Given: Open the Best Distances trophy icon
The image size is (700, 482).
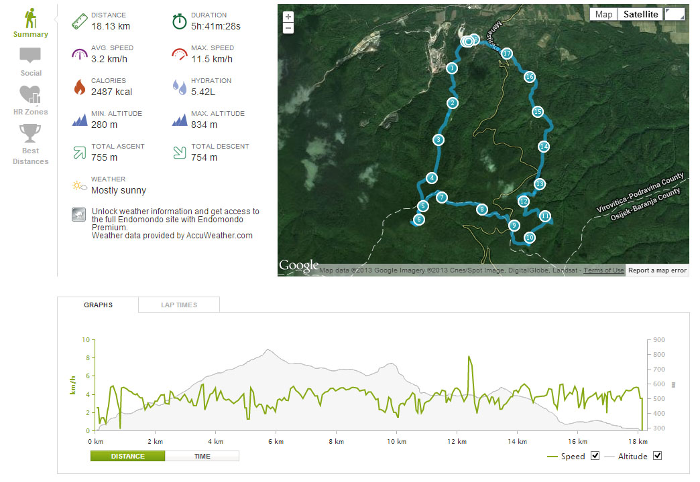Looking at the screenshot, I should 30,133.
